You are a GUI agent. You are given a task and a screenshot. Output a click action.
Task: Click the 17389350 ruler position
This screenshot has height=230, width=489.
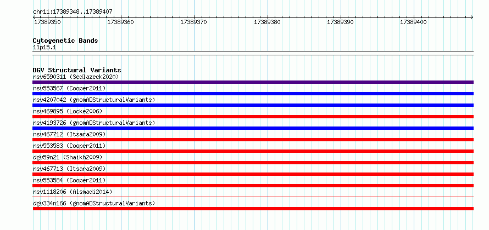click(47, 22)
